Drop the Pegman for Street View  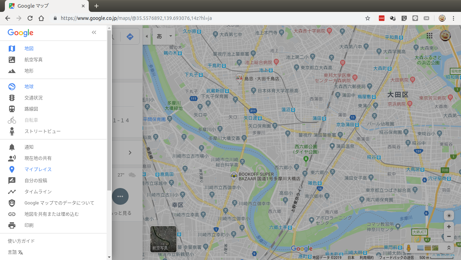(x=409, y=247)
